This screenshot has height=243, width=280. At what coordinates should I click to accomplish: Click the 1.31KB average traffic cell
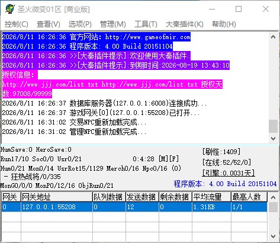[x=211, y=207]
